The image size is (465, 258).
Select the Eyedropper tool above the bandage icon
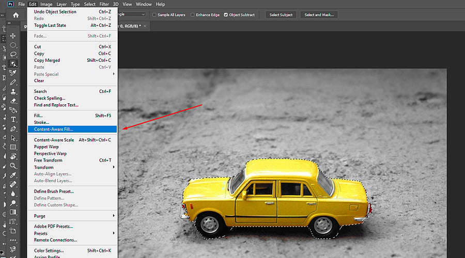pyautogui.click(x=13, y=175)
